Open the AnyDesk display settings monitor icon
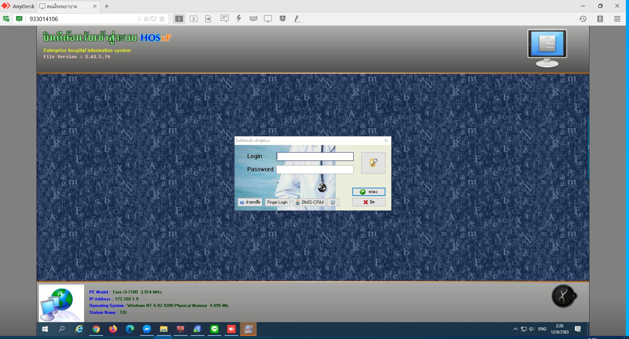The image size is (629, 339). (x=268, y=19)
